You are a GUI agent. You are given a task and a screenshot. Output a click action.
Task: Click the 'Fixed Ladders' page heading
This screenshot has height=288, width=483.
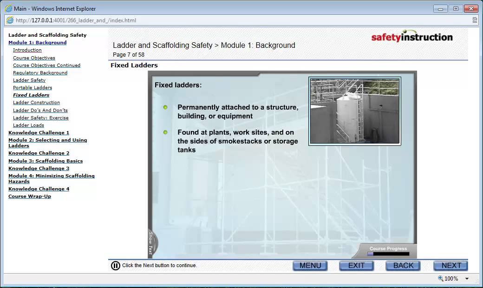[x=134, y=65]
